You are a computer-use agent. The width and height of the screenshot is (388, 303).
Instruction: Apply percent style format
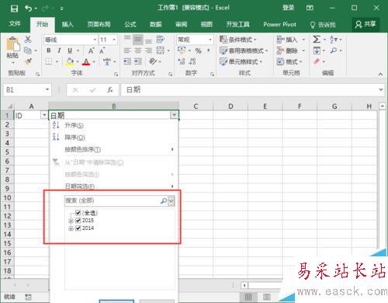(198, 50)
